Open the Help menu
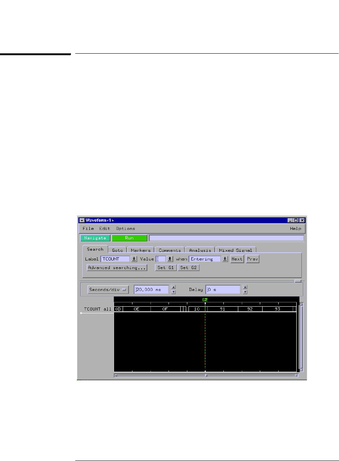 pos(295,228)
